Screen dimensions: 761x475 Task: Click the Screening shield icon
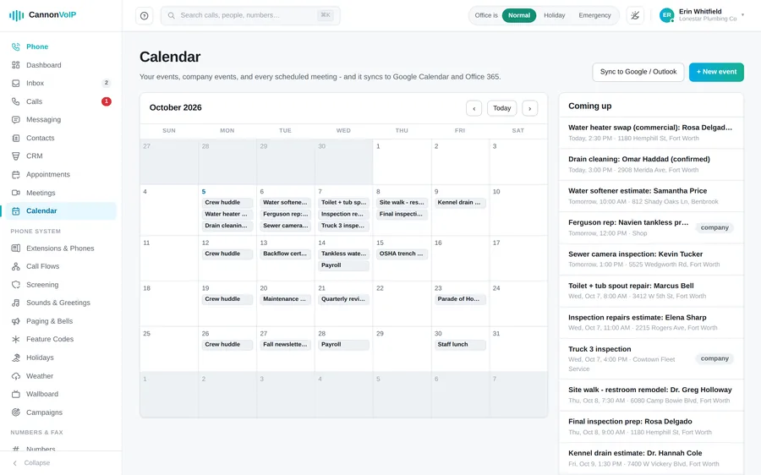pyautogui.click(x=16, y=284)
